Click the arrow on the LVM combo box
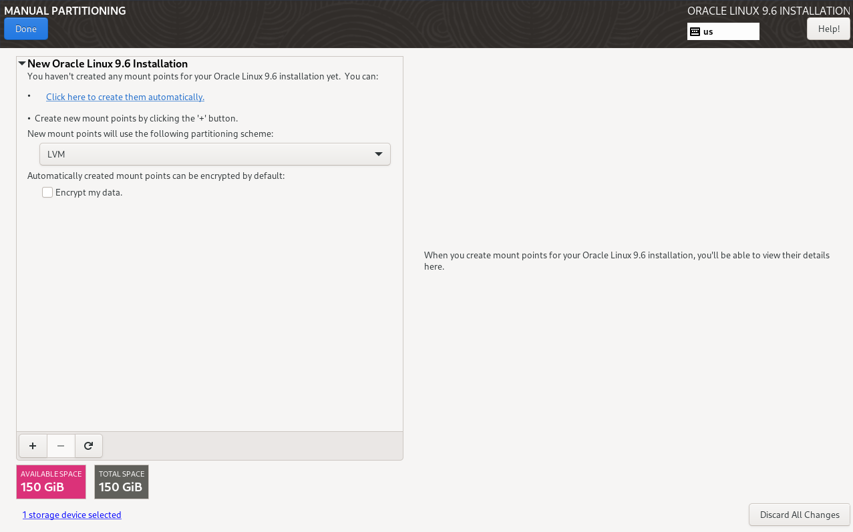 point(379,154)
